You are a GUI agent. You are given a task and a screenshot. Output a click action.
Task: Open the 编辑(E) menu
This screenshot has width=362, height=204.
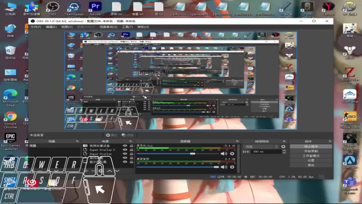[x=51, y=27]
